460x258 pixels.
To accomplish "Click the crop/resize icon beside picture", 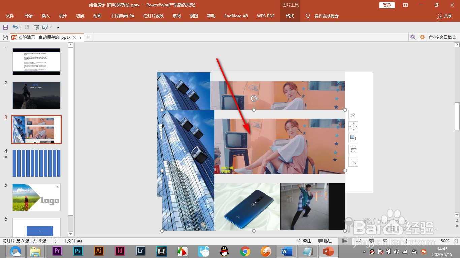I will pos(353,162).
